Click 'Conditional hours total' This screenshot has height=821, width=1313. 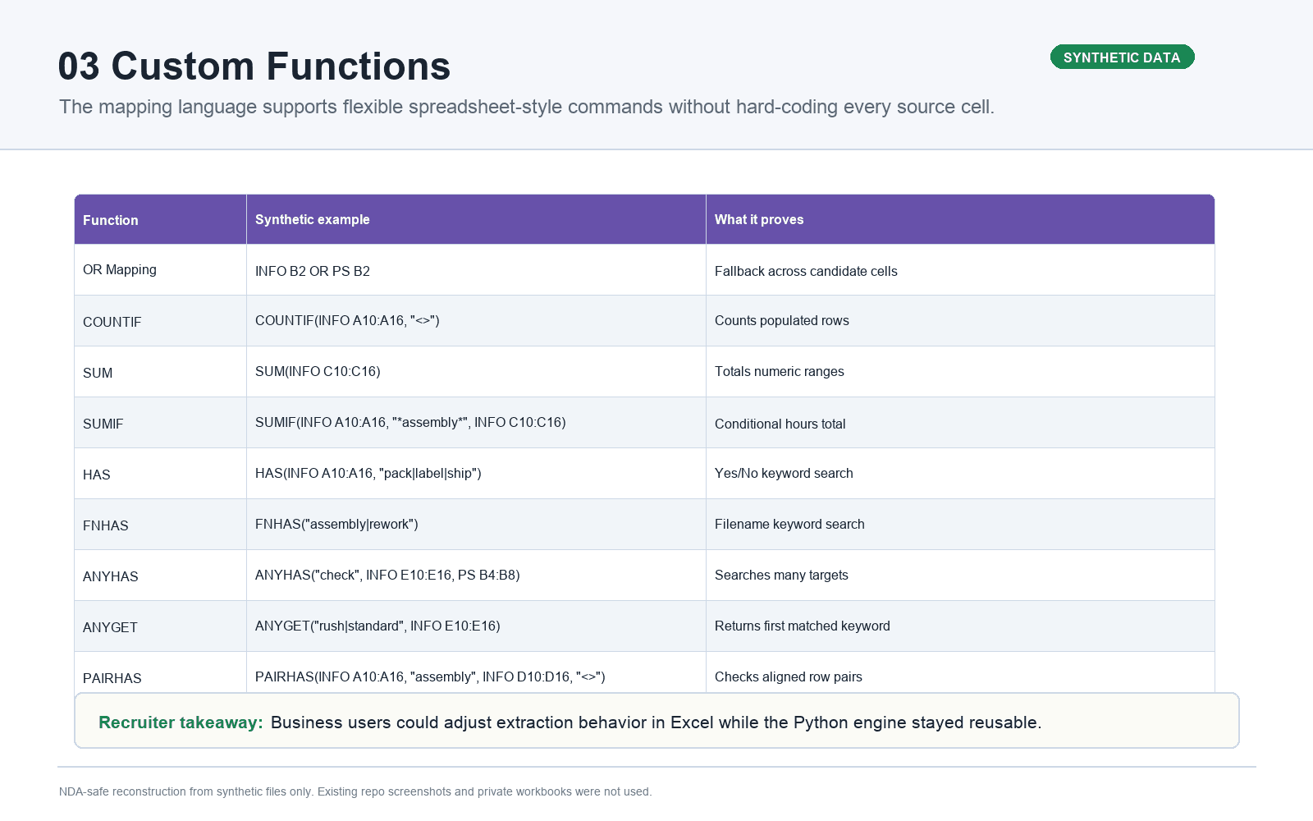click(x=780, y=424)
